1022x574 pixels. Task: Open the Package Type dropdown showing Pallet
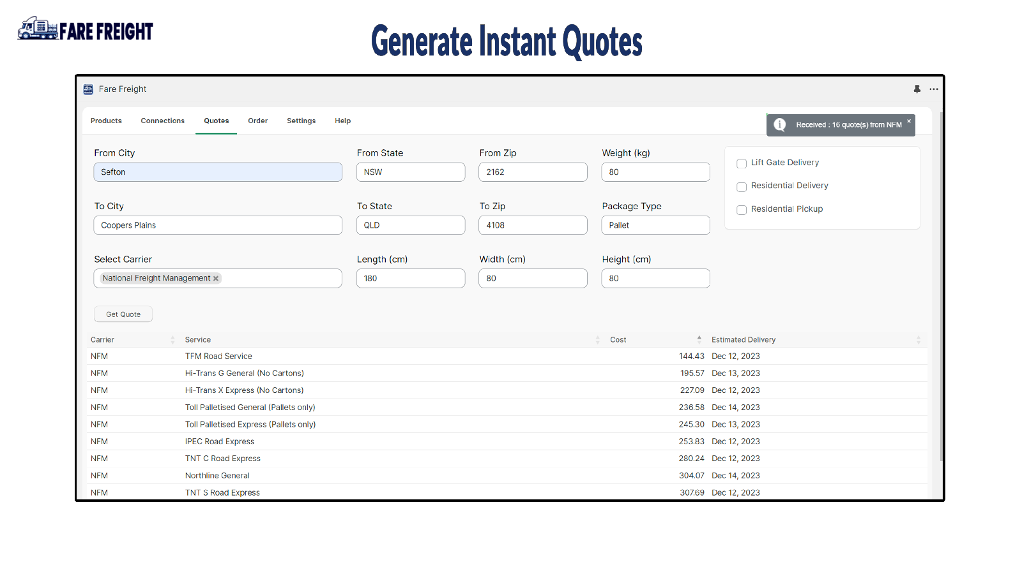click(655, 225)
